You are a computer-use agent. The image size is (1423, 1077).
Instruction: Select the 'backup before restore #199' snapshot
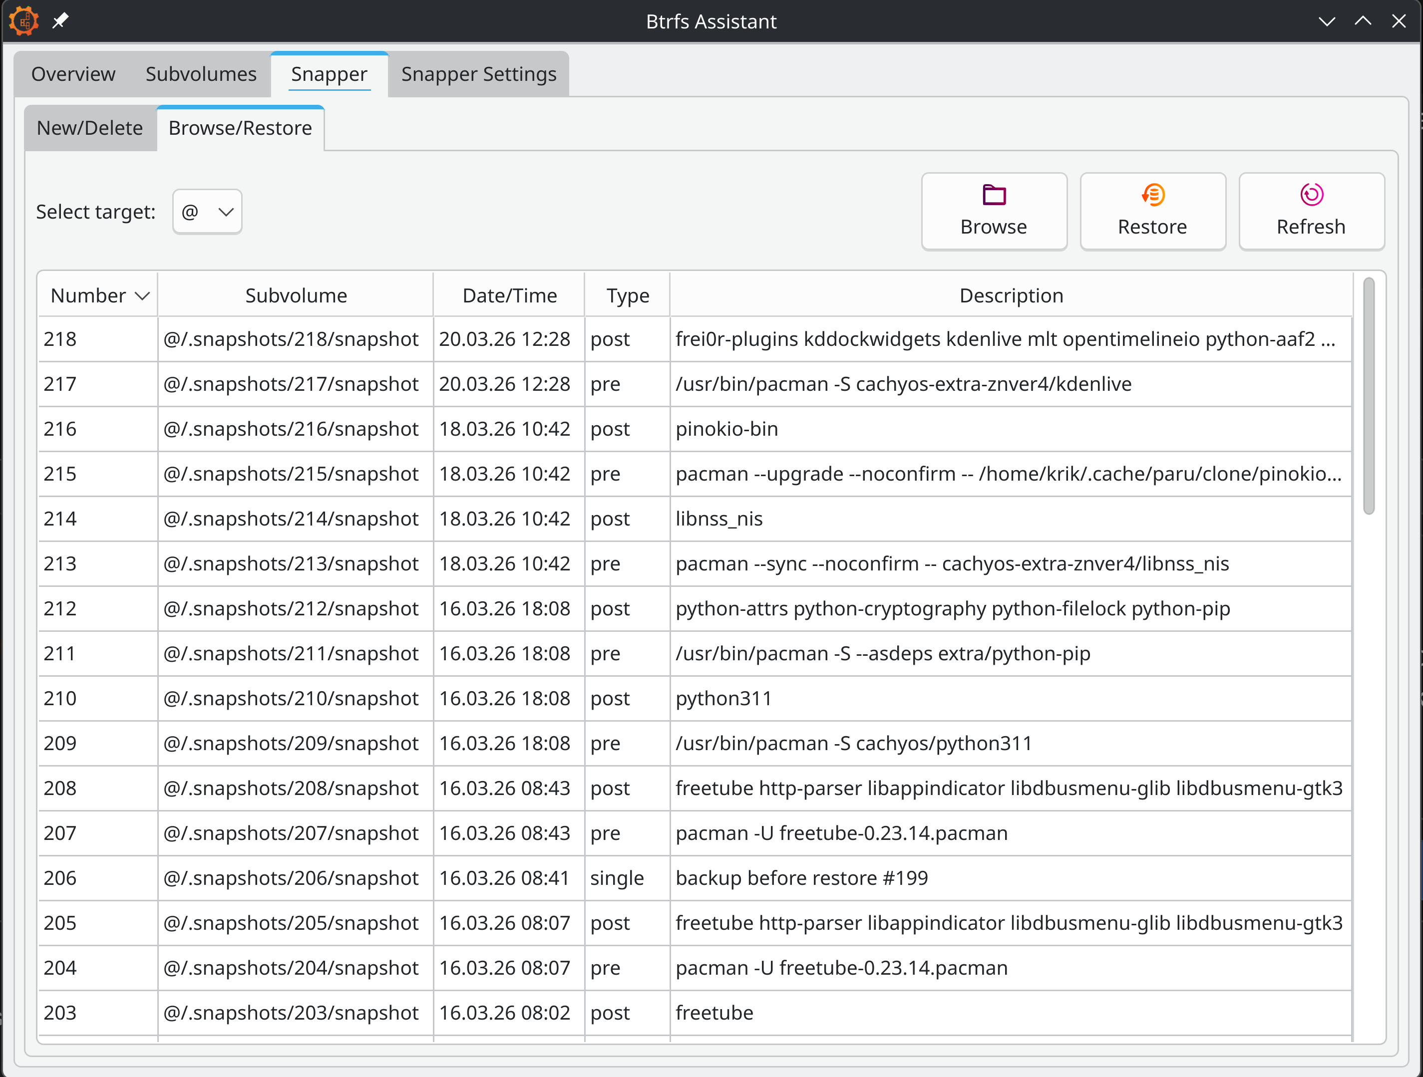pos(801,878)
